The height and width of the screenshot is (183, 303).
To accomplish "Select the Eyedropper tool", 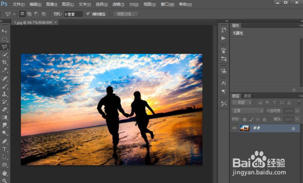I will [4, 70].
